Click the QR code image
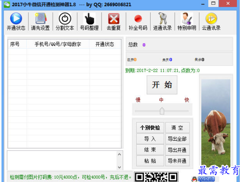Viewport: 243px width, 182px height. click(156, 177)
